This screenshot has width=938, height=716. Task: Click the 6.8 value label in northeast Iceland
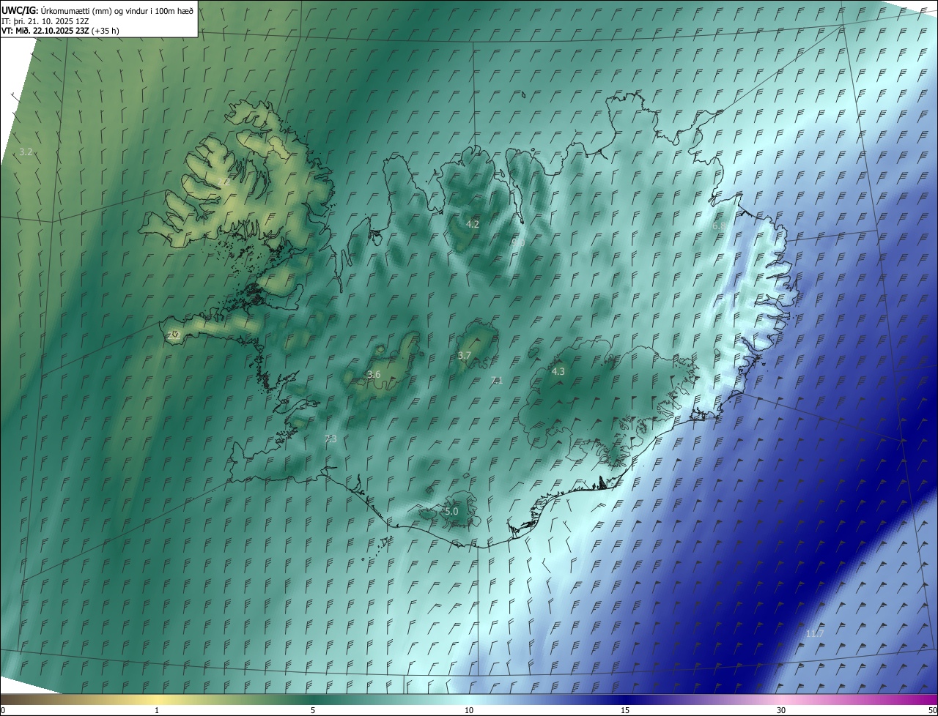pyautogui.click(x=720, y=226)
